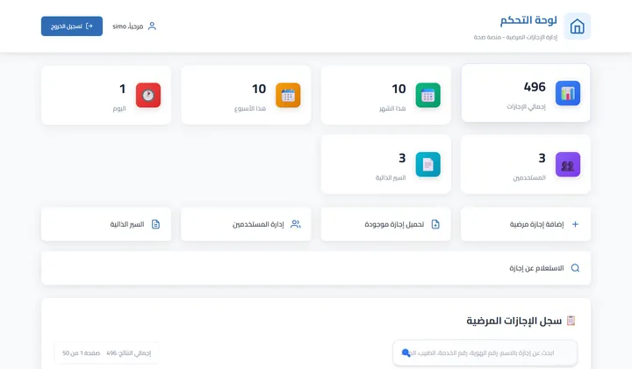Click the plus icon on إضافة إجازة مرضية

575,224
